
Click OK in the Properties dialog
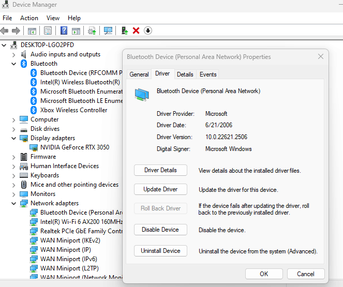(264, 274)
